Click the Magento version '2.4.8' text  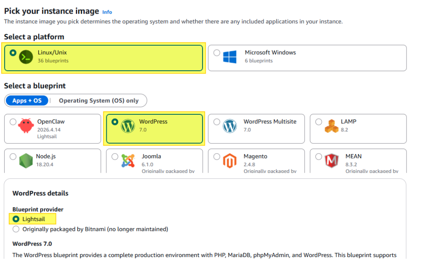(249, 164)
